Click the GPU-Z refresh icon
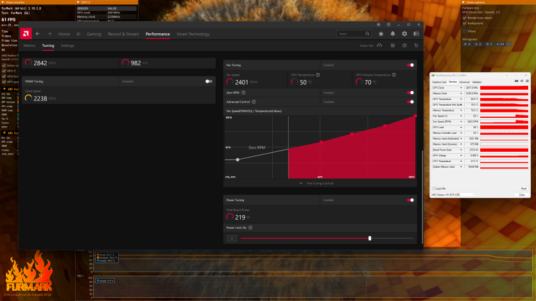 coord(522,81)
